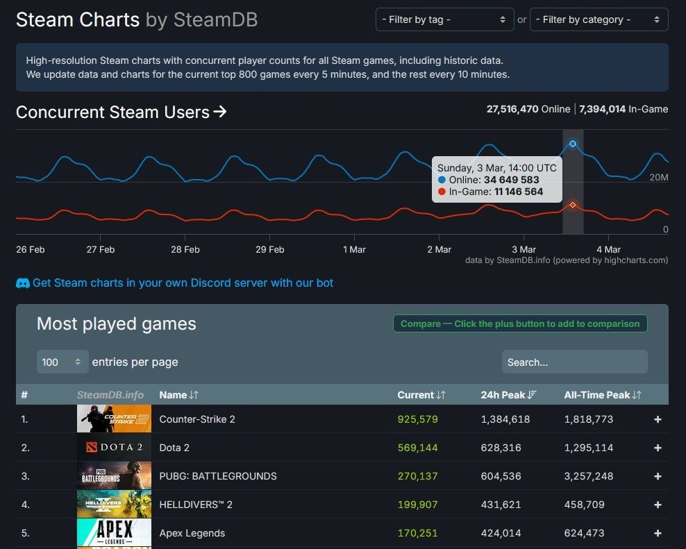Image resolution: width=686 pixels, height=549 pixels.
Task: Open Dota 2 game thumbnail
Action: [x=114, y=447]
